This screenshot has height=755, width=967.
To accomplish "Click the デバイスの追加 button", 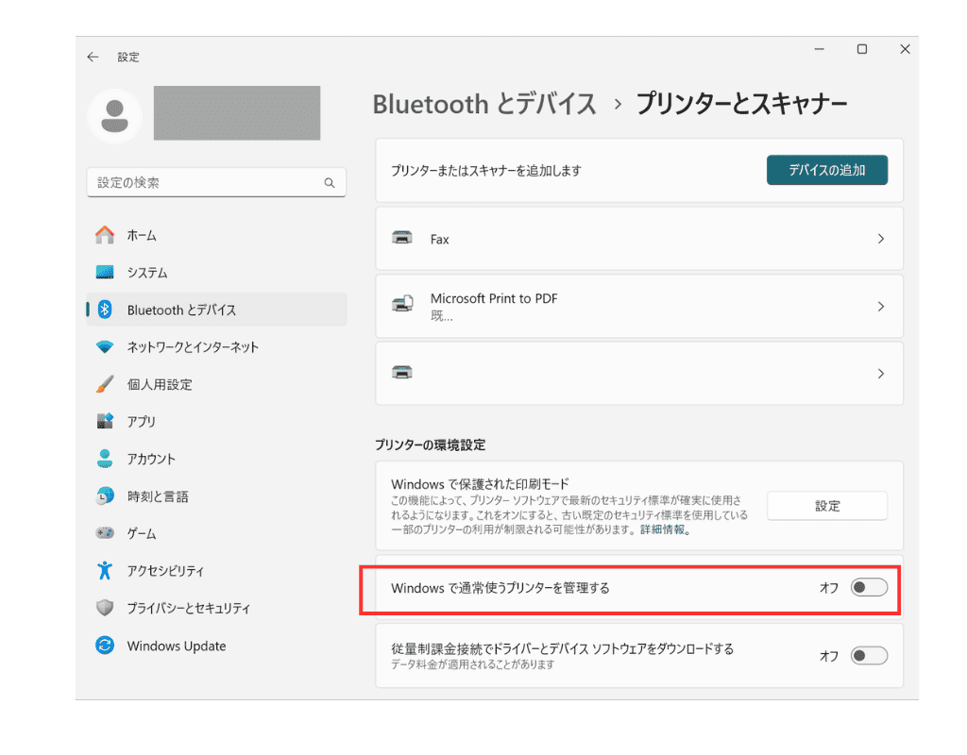I will click(826, 170).
